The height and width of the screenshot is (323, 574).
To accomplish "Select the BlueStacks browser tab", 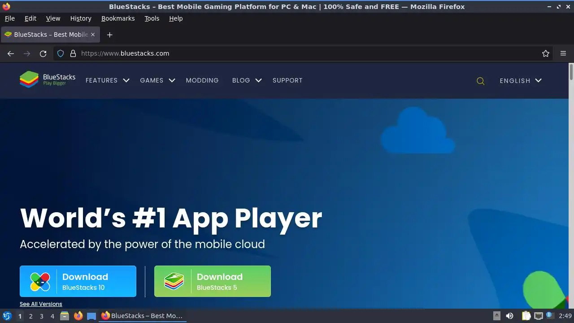I will click(x=50, y=35).
